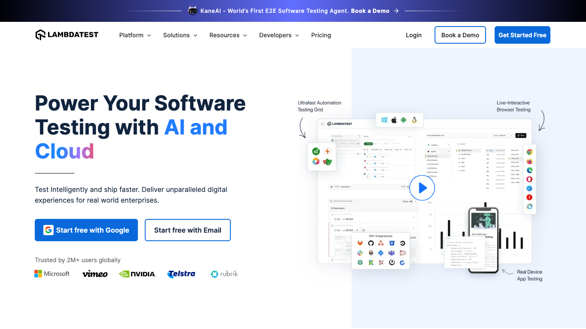Click the GitHub integration icon

pos(371,243)
